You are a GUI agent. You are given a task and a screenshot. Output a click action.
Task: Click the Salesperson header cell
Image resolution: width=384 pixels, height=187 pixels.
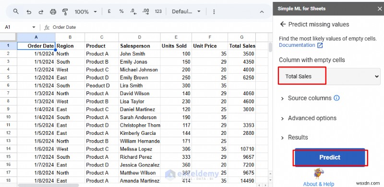click(140, 46)
